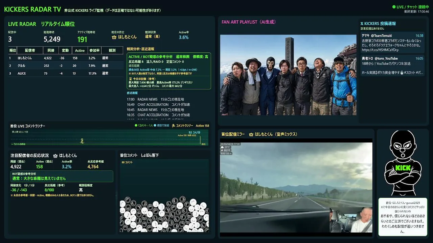
Task: Click the 未反応参考値 value 4,764
Action: click(93, 167)
